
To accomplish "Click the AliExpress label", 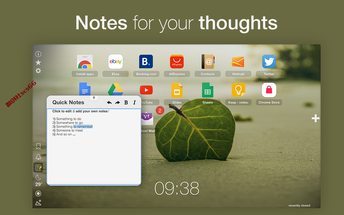I will (177, 74).
